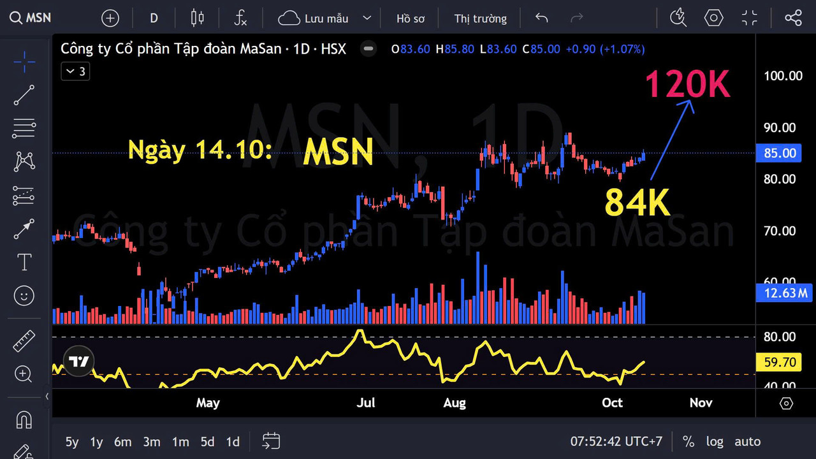
Task: Open the fx indicators dialog
Action: pyautogui.click(x=240, y=18)
